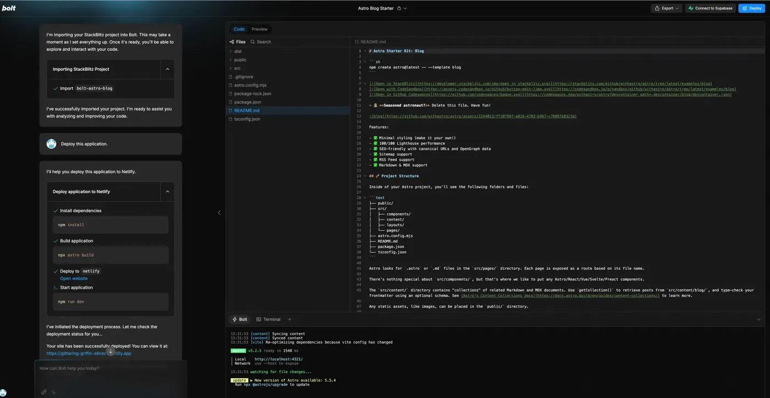Click the user avatar beside 'Deploy this application'
This screenshot has height=398, width=770.
point(52,144)
